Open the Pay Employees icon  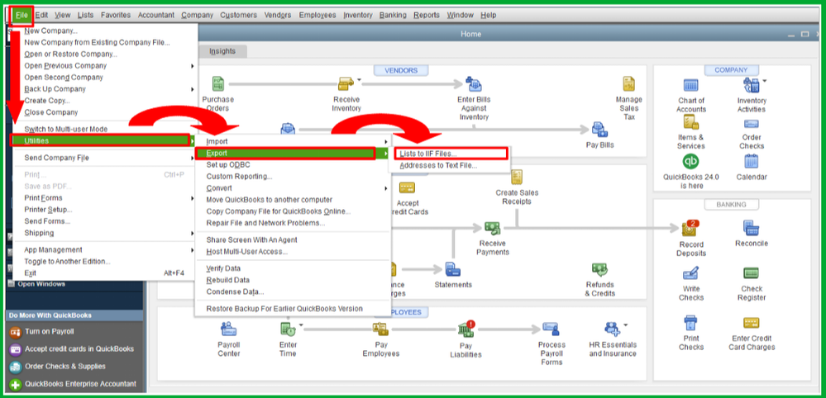coord(380,329)
